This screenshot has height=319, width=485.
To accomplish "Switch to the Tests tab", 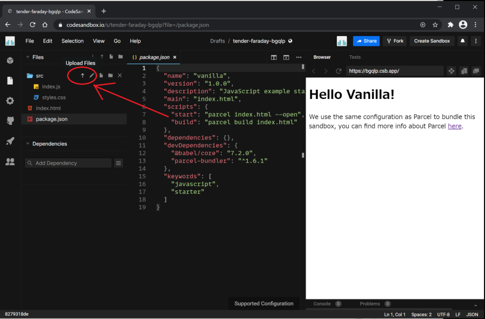I will pyautogui.click(x=355, y=57).
